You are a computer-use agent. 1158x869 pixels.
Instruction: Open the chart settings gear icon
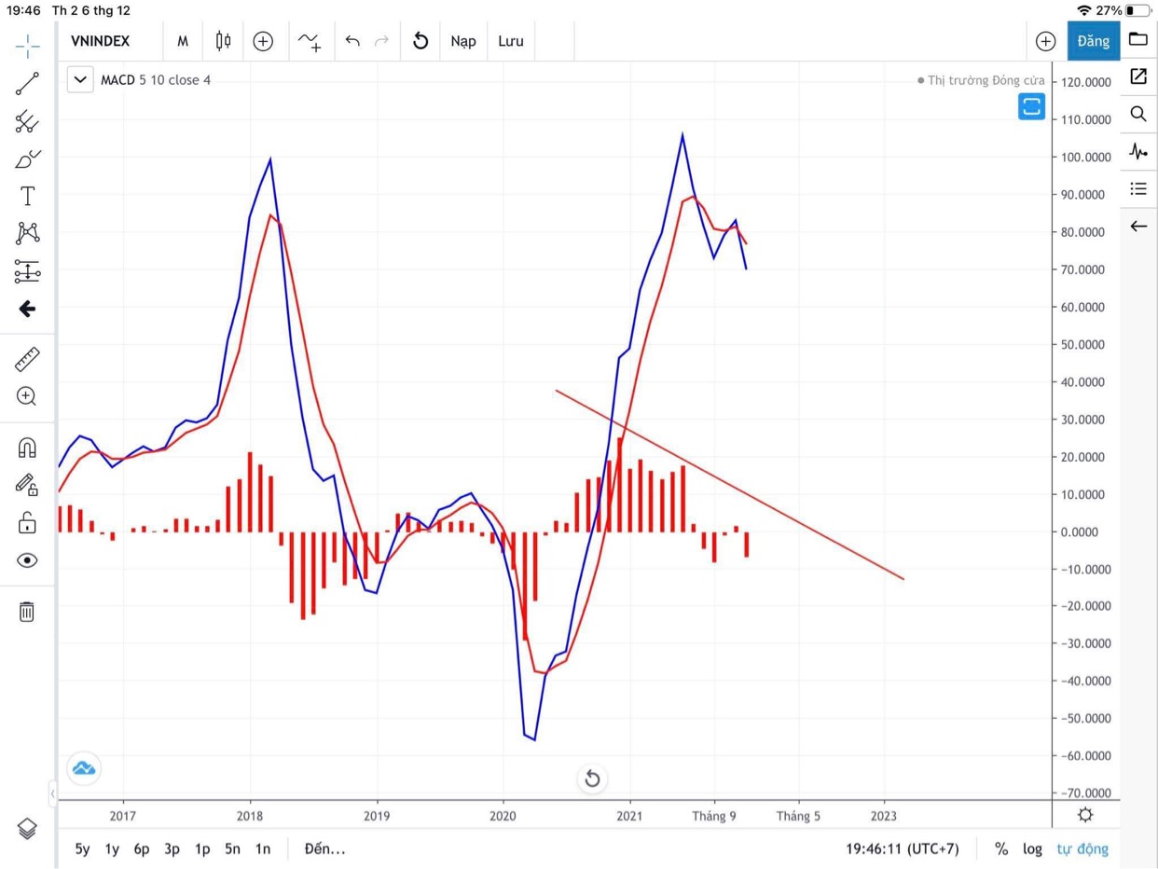pos(1085,815)
